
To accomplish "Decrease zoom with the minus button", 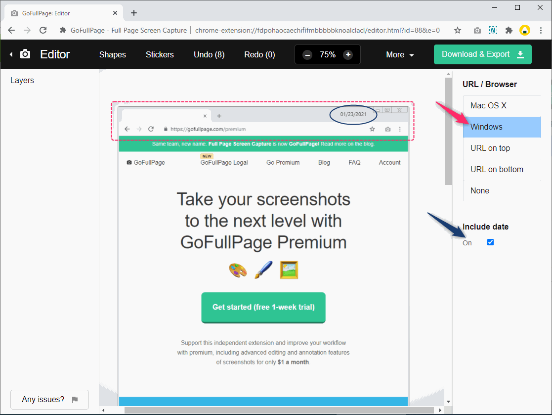I will point(307,54).
